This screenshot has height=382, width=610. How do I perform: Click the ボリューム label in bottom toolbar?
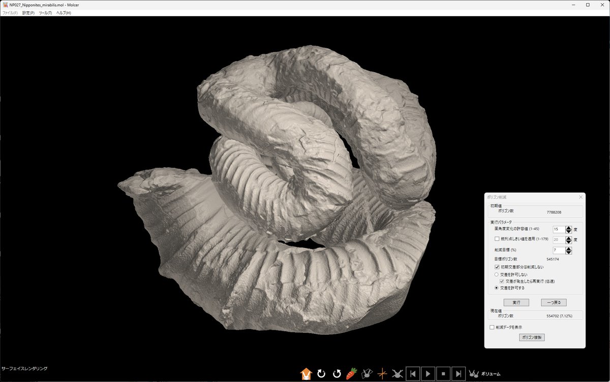point(491,374)
